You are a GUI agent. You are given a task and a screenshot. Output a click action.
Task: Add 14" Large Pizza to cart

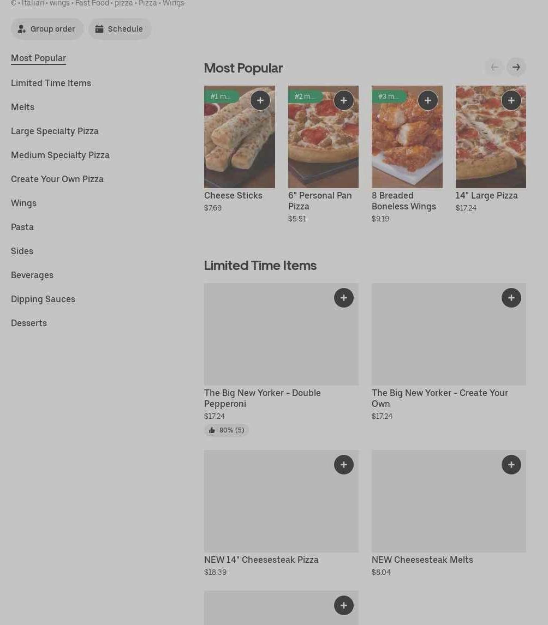pos(511,100)
